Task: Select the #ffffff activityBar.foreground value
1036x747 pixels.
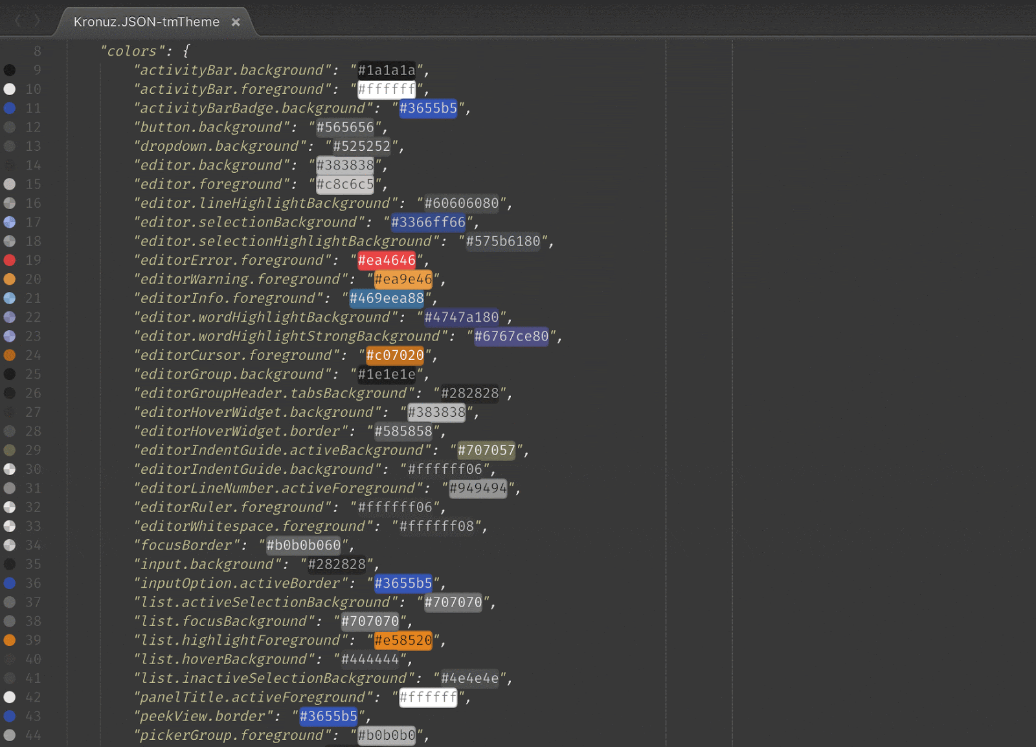Action: pos(386,89)
